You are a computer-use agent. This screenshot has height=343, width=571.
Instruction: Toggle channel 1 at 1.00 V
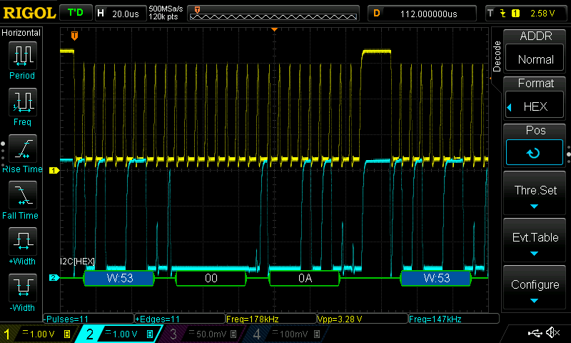38,334
